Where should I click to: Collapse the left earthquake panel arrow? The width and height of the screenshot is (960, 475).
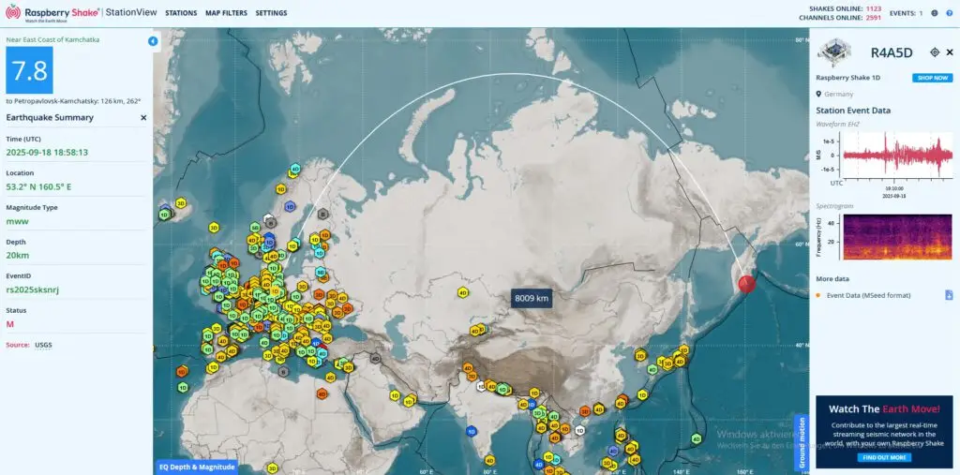pos(153,41)
